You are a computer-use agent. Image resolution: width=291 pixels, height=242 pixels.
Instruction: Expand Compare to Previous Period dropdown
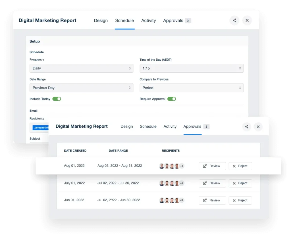192,88
